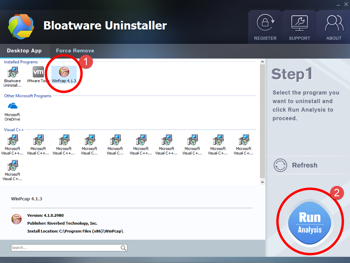The width and height of the screenshot is (350, 263).
Task: Click the Visual C++ section header
Action: click(14, 130)
